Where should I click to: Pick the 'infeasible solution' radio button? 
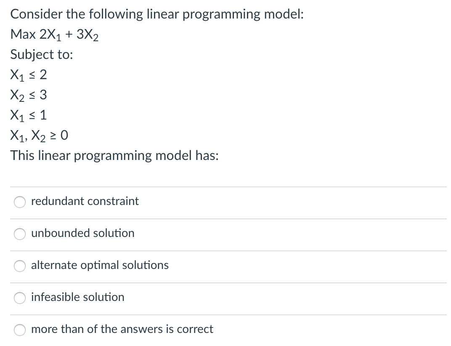[20, 298]
